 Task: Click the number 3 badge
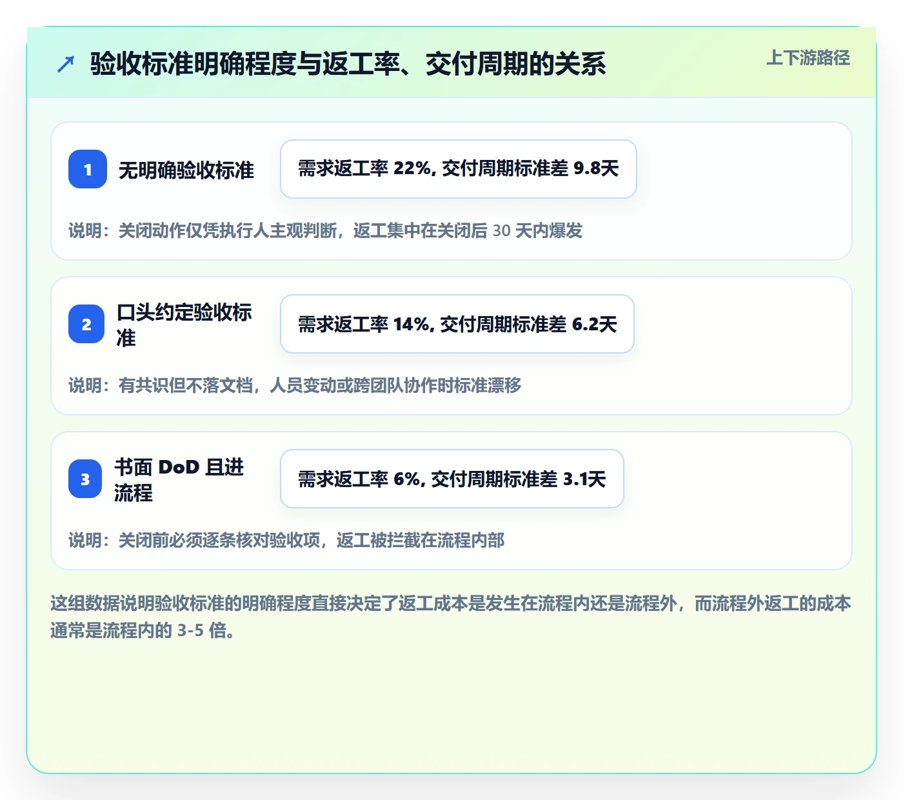[x=85, y=479]
